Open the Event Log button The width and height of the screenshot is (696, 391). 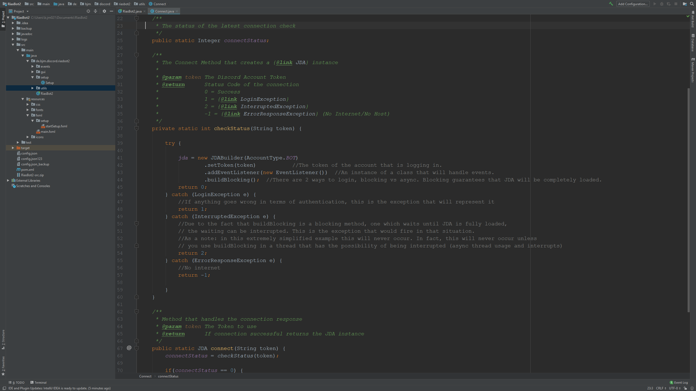coord(679,382)
